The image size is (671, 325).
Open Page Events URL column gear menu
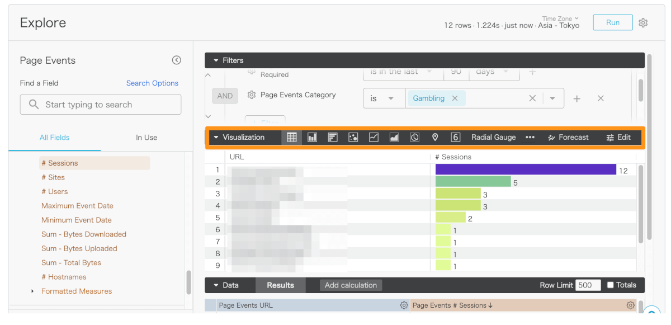[404, 305]
